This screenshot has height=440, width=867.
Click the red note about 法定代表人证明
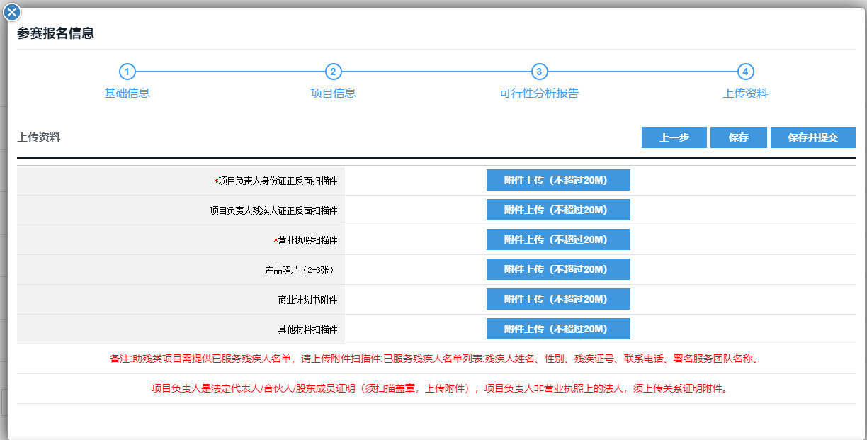[x=439, y=388]
